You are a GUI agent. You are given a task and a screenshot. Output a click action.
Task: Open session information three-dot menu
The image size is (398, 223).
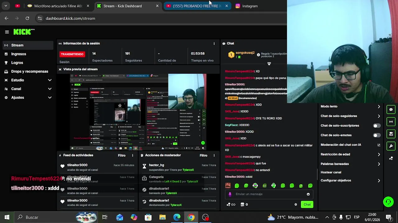214,44
